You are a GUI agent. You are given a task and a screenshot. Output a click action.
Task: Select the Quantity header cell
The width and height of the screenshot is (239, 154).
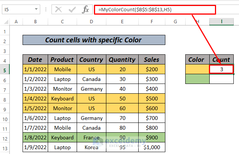(x=122, y=60)
